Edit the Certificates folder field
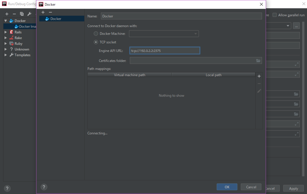This screenshot has width=307, height=194. [x=193, y=61]
